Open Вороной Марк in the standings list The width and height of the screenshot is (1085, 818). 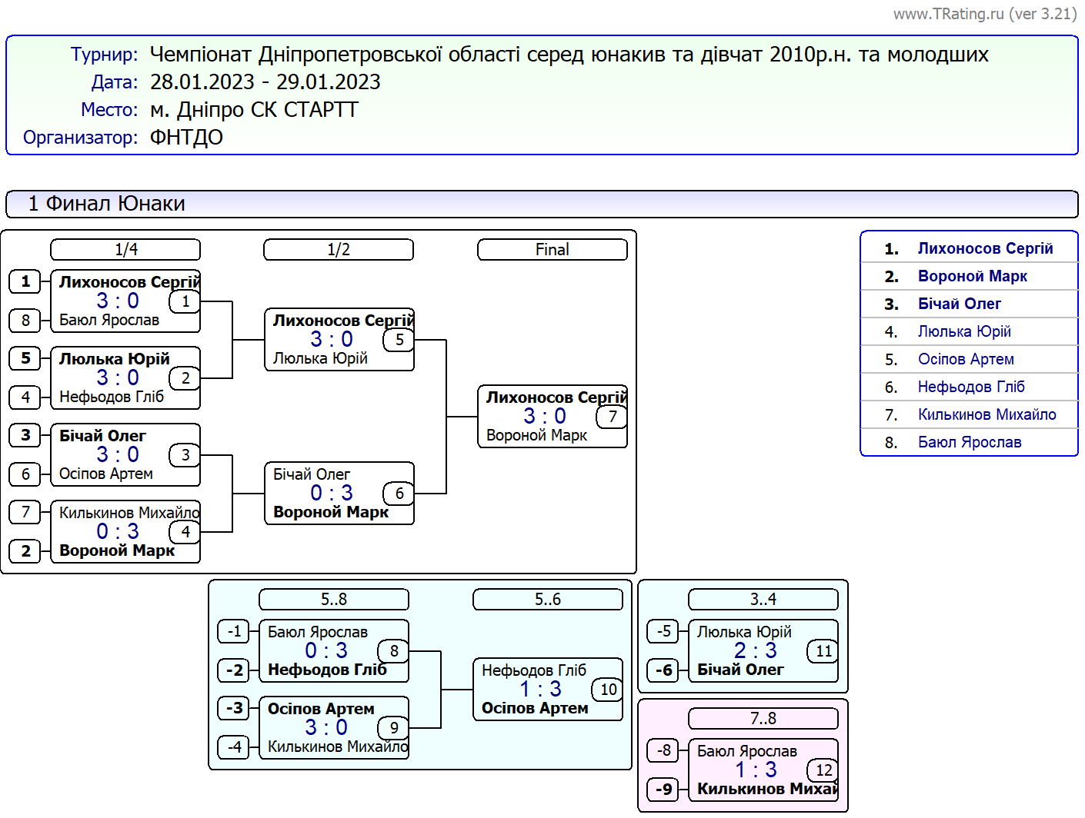(972, 276)
